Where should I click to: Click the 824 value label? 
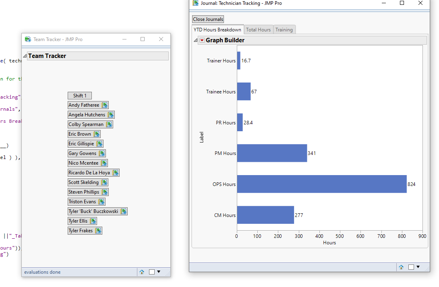[411, 184]
